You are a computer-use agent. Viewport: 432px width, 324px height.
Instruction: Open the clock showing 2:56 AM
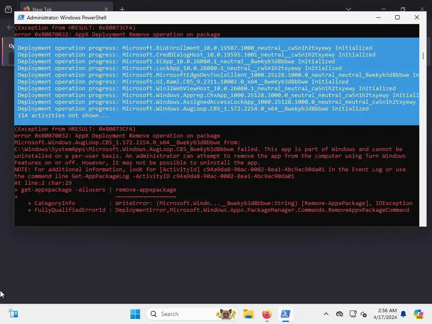385,314
